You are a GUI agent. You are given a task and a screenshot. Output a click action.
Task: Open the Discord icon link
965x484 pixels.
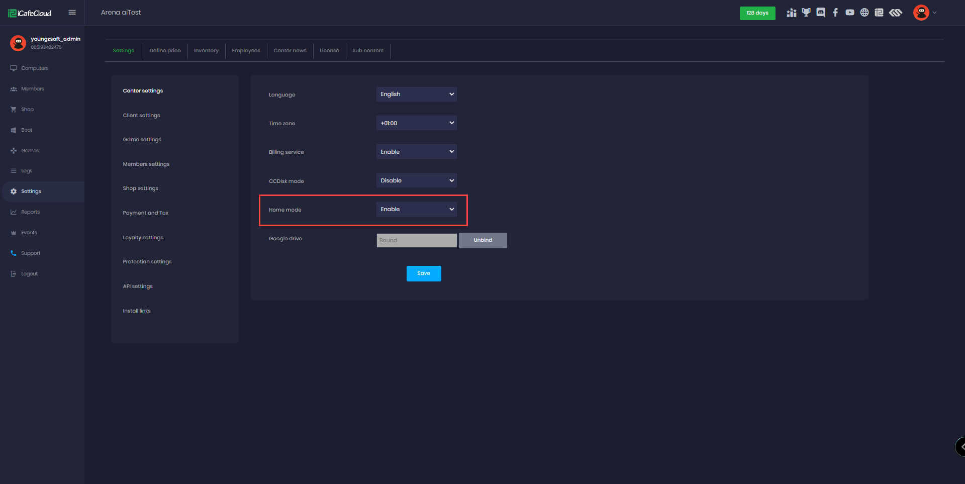pyautogui.click(x=821, y=13)
